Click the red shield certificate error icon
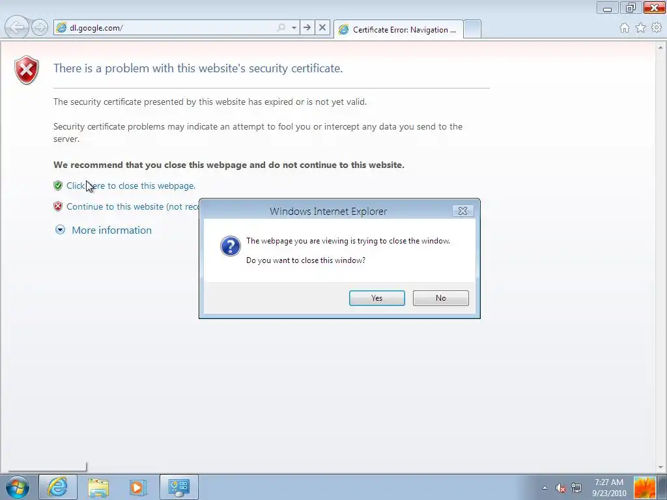The width and height of the screenshot is (667, 500). [x=26, y=70]
